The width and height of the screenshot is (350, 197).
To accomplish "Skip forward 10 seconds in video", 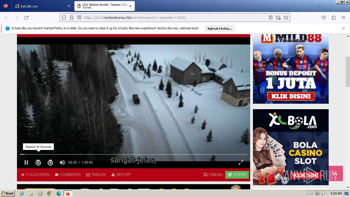I will click(50, 163).
